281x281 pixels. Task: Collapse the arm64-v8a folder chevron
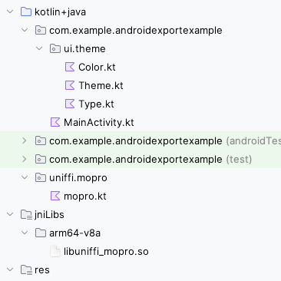pyautogui.click(x=25, y=233)
